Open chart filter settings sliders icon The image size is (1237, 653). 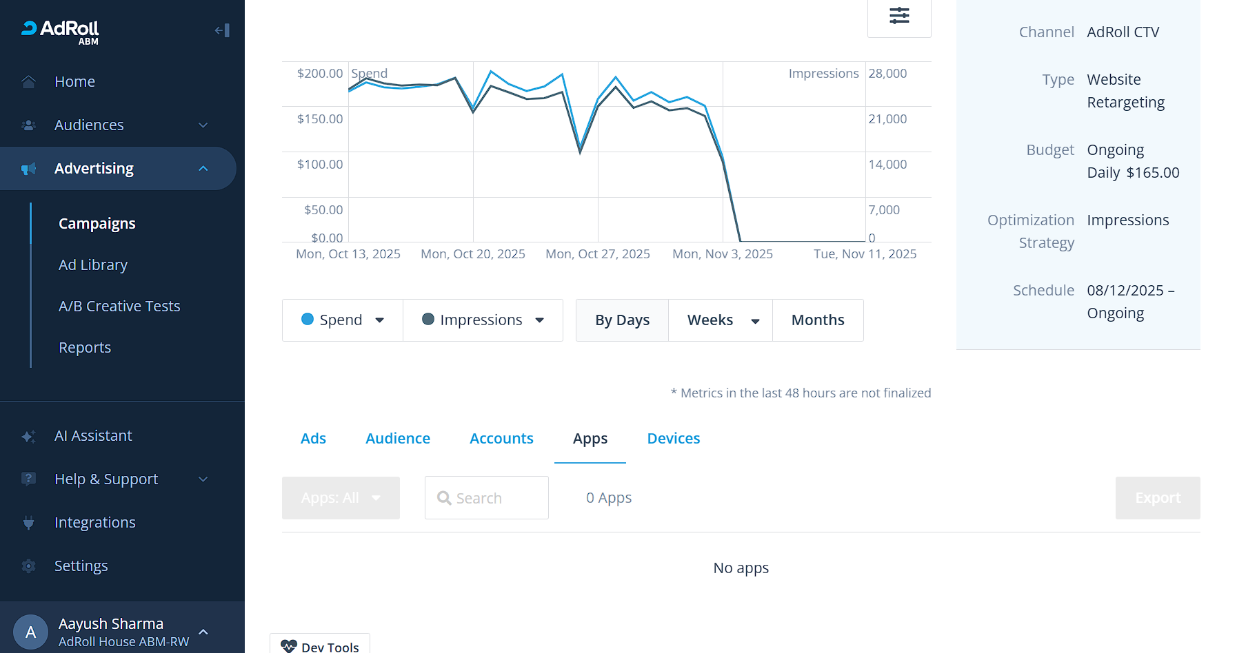[x=899, y=16]
